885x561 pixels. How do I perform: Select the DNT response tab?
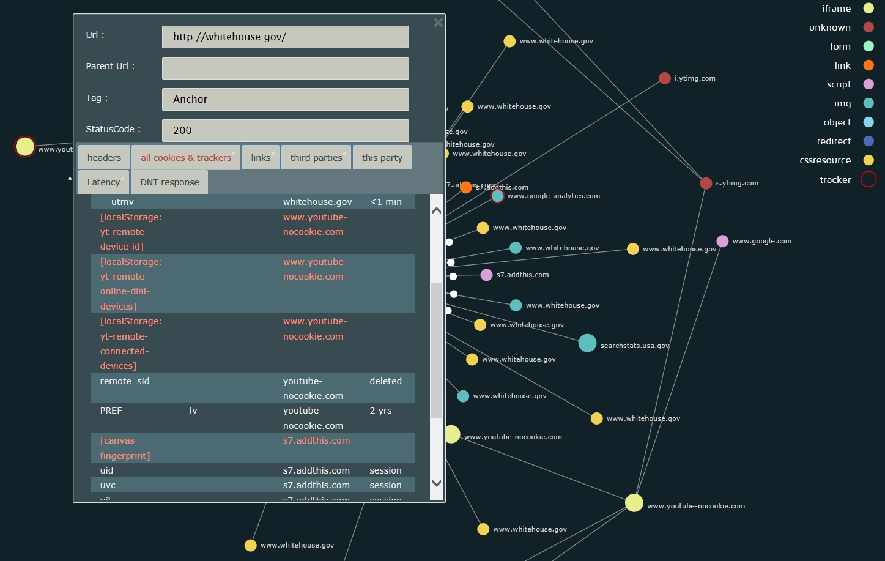(x=169, y=182)
